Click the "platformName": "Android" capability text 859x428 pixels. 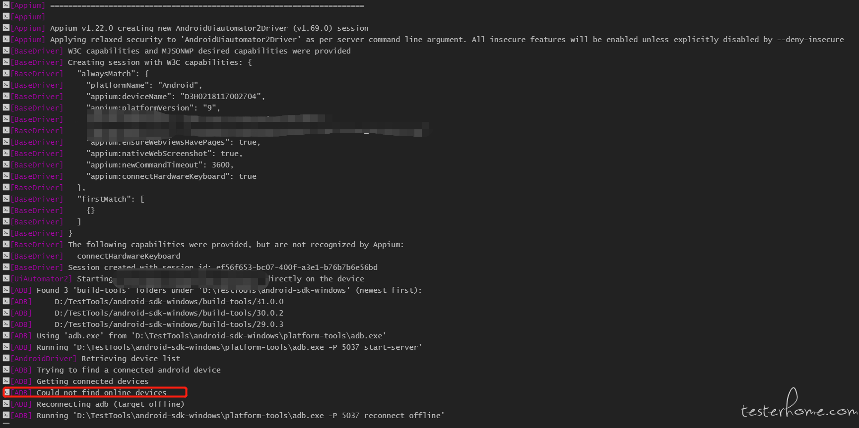click(x=144, y=85)
